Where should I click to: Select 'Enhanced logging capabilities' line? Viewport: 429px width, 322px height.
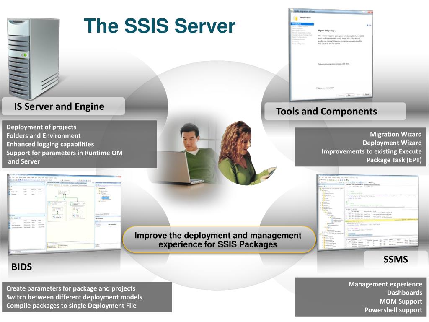50,144
